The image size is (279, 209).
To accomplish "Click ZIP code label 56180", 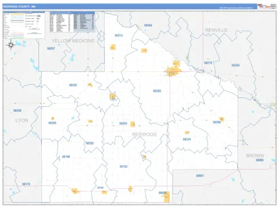I will [66, 157].
